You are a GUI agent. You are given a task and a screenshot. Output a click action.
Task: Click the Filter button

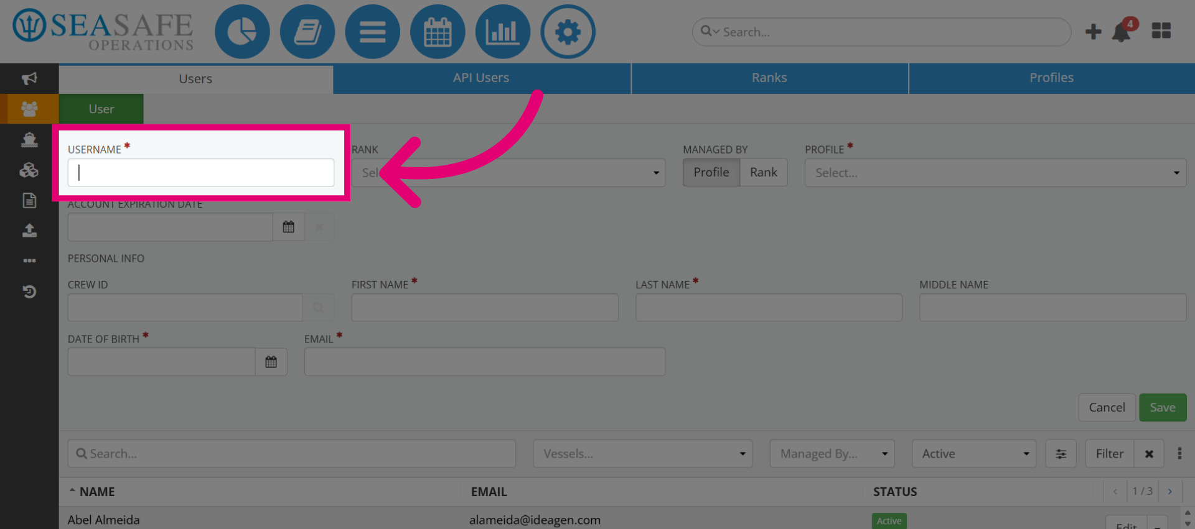[1110, 454]
